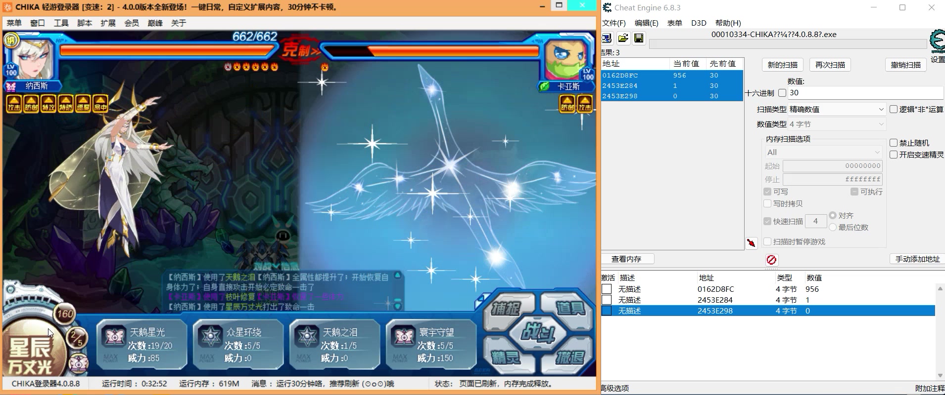Enable the 禁止随机 checkbox

[x=894, y=143]
